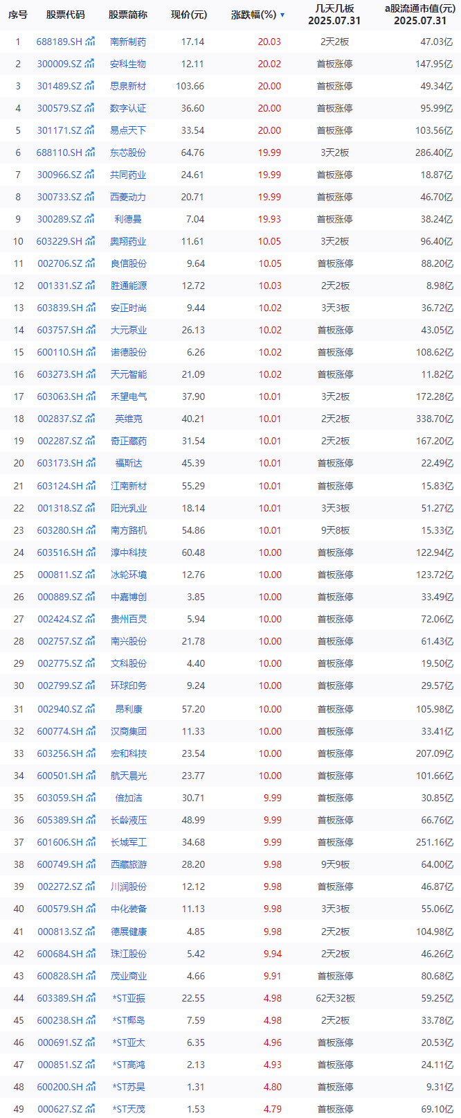
Task: Open stock name *ST椰岛
Action: pyautogui.click(x=128, y=1020)
